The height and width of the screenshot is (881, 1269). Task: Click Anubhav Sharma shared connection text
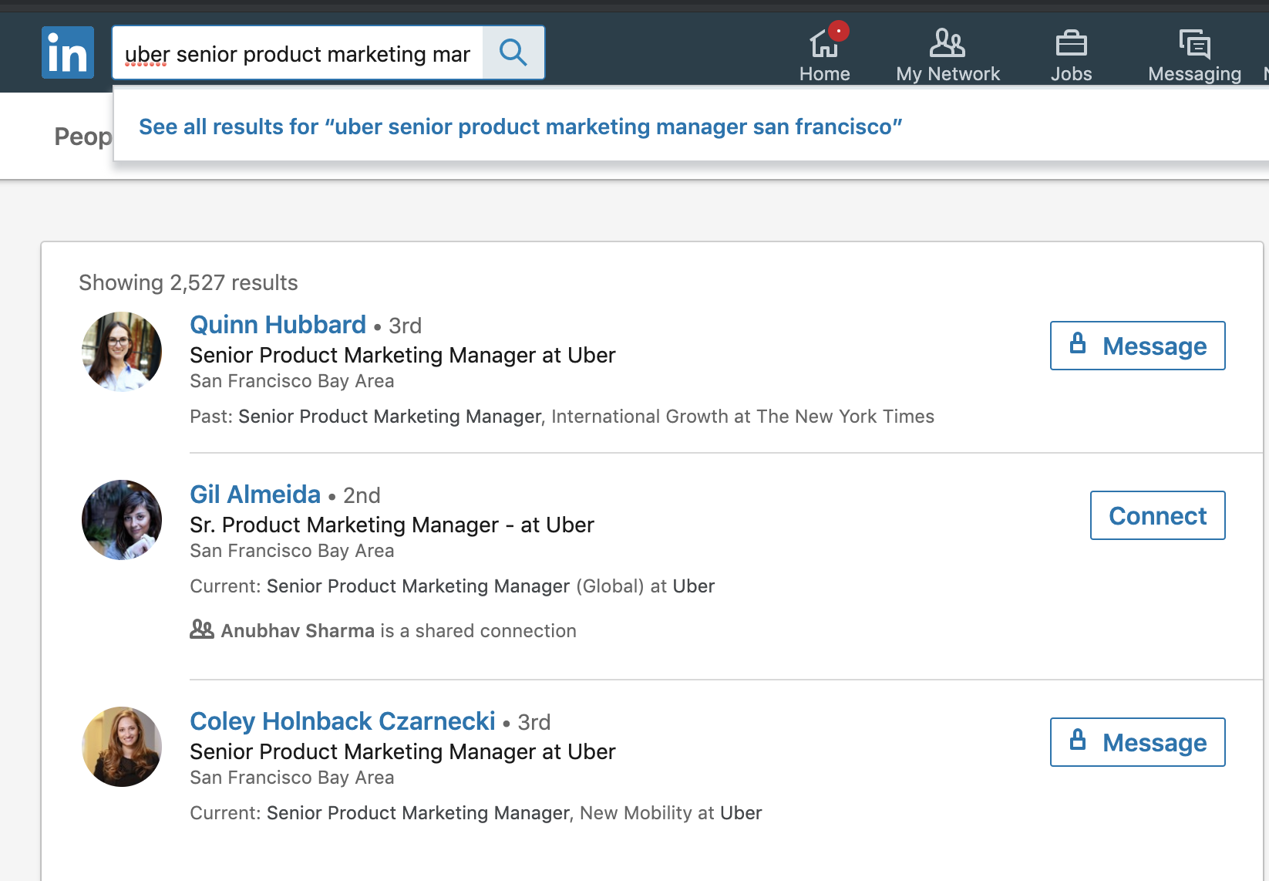[x=298, y=630]
